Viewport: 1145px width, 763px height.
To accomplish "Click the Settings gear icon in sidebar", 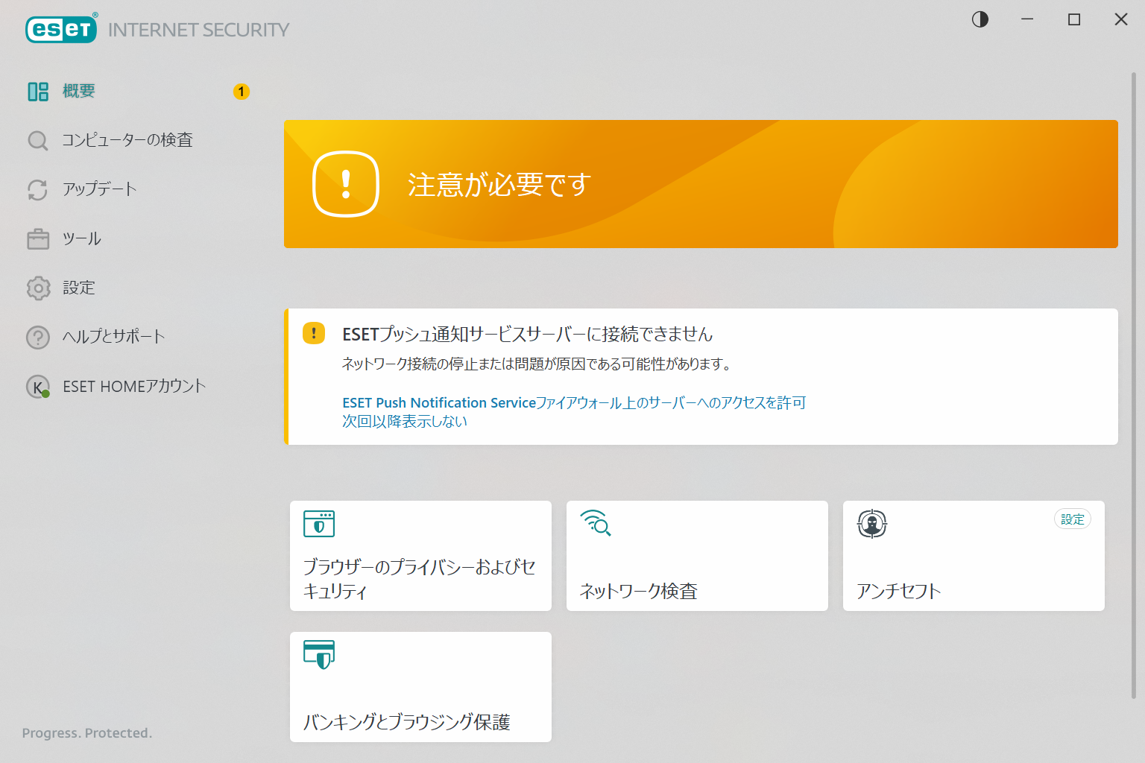I will click(38, 288).
